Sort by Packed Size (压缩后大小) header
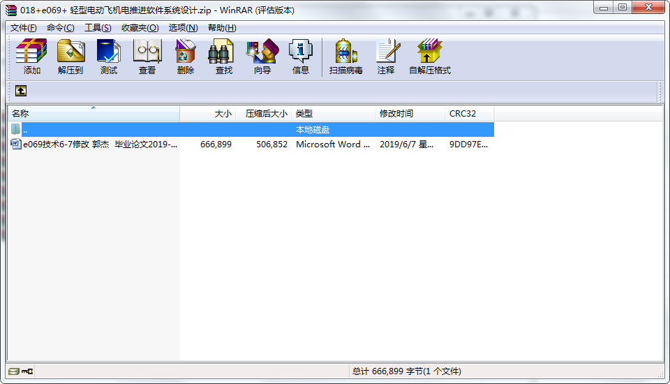Viewport: 670px width, 384px height. (264, 114)
